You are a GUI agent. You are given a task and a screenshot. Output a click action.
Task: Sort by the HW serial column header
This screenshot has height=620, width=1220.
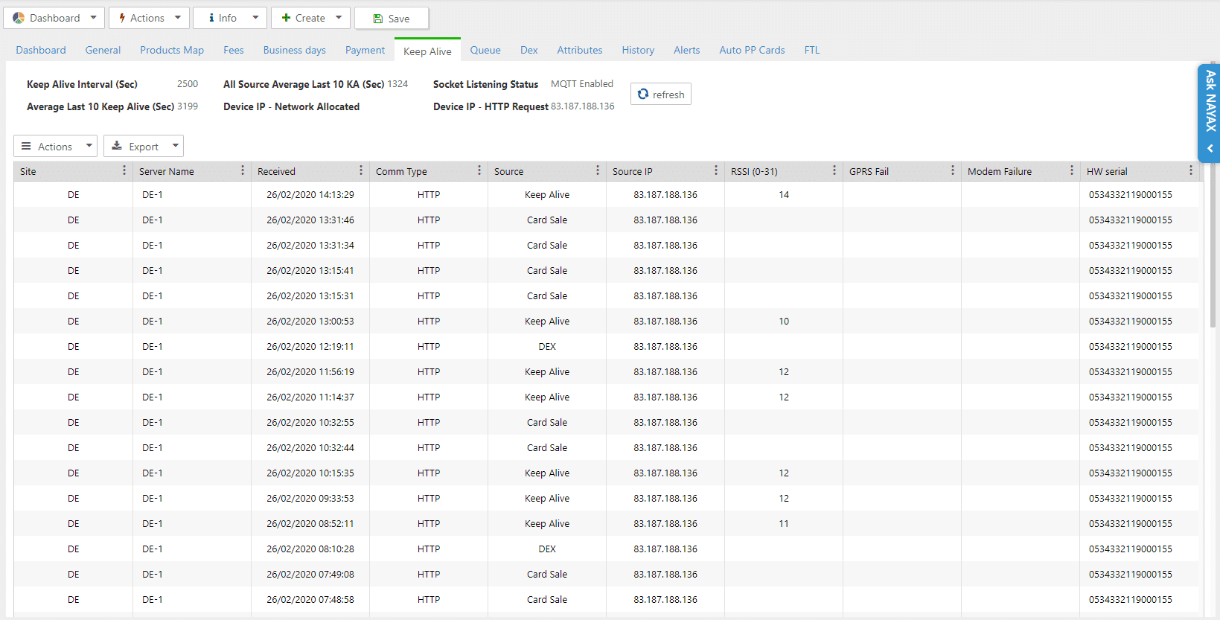(x=1107, y=171)
